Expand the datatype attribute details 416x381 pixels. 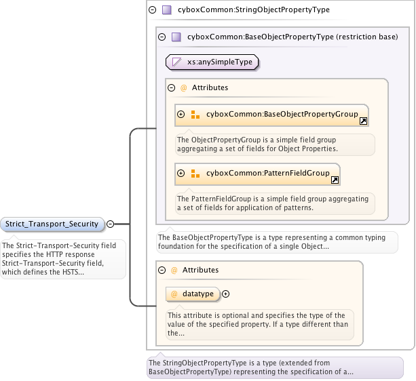[x=226, y=294]
